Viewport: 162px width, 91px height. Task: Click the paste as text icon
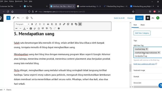point(31,28)
